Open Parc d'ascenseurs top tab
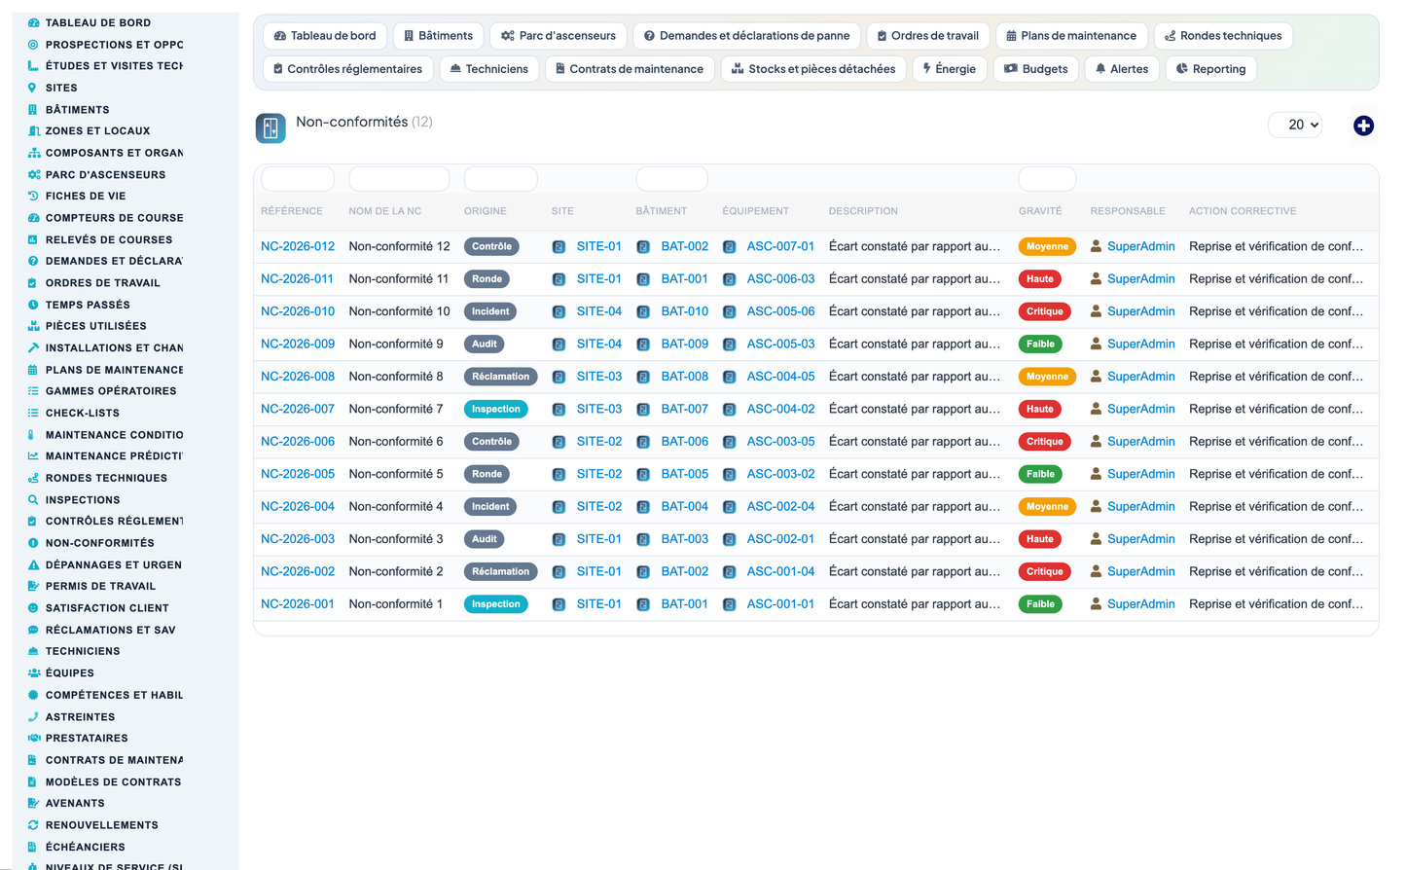 (559, 36)
